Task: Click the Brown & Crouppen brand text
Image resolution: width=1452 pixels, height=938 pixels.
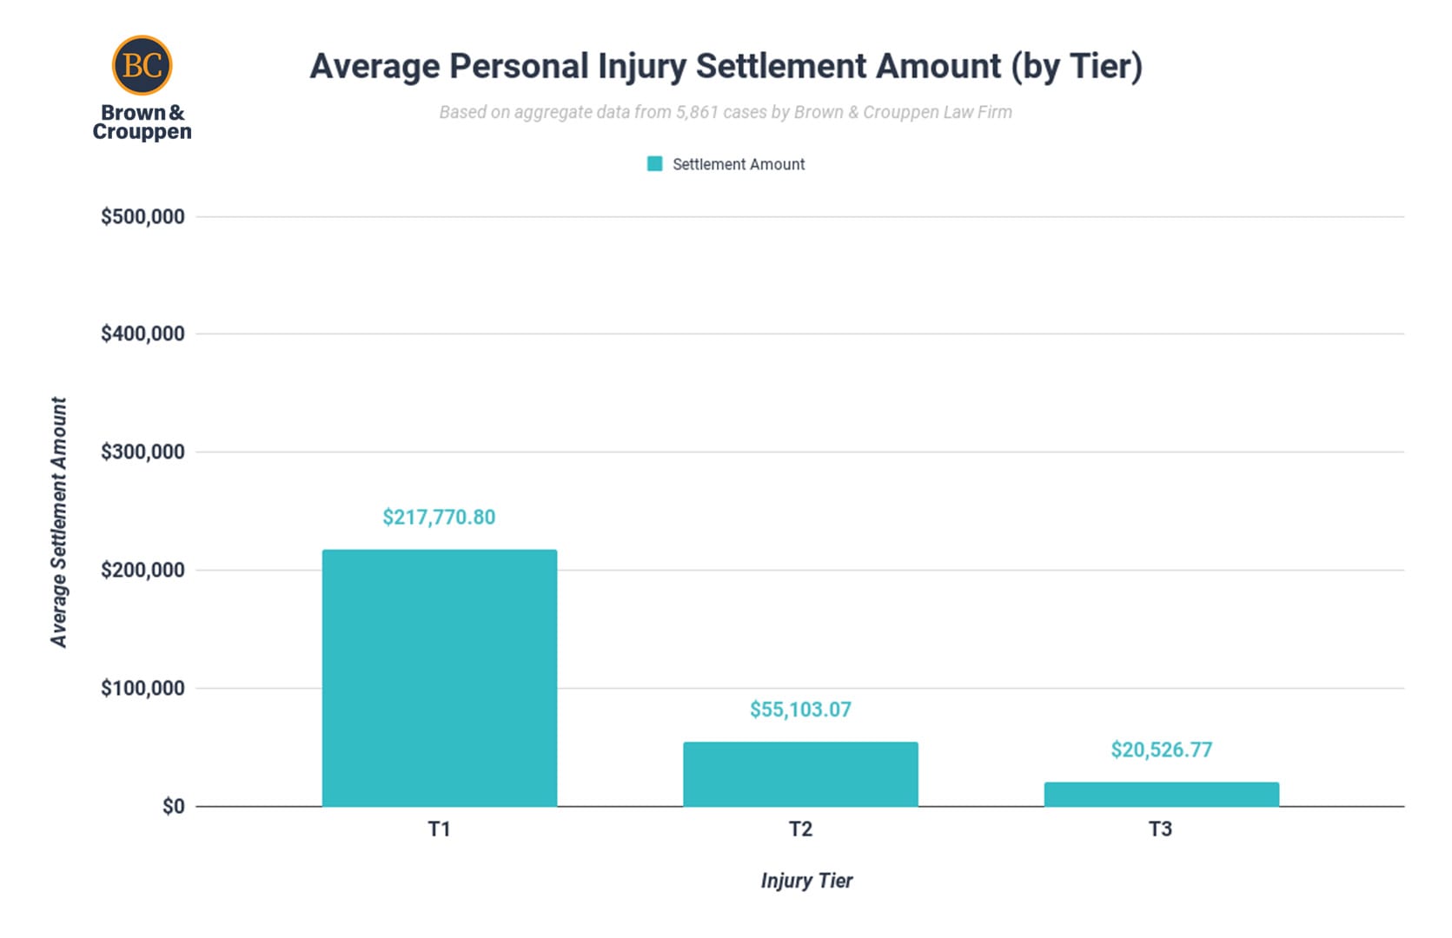Action: click(142, 122)
